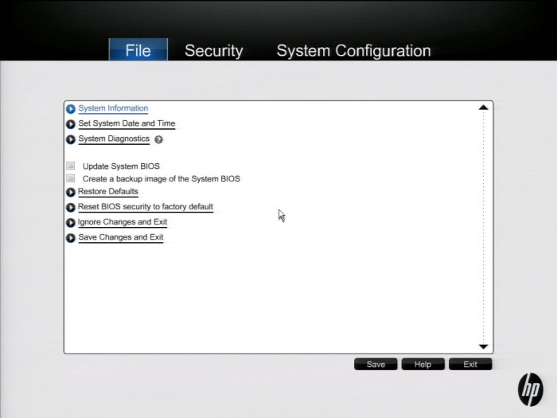Image resolution: width=557 pixels, height=418 pixels.
Task: Click arrow icon beside Reset BIOS security
Action: click(71, 207)
